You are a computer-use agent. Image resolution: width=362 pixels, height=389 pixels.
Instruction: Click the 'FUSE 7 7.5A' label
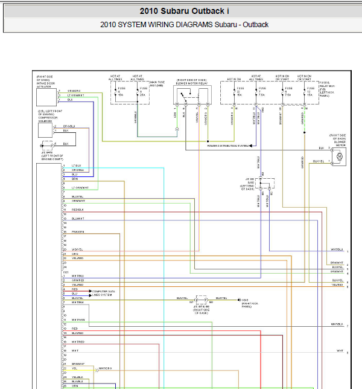point(262,92)
